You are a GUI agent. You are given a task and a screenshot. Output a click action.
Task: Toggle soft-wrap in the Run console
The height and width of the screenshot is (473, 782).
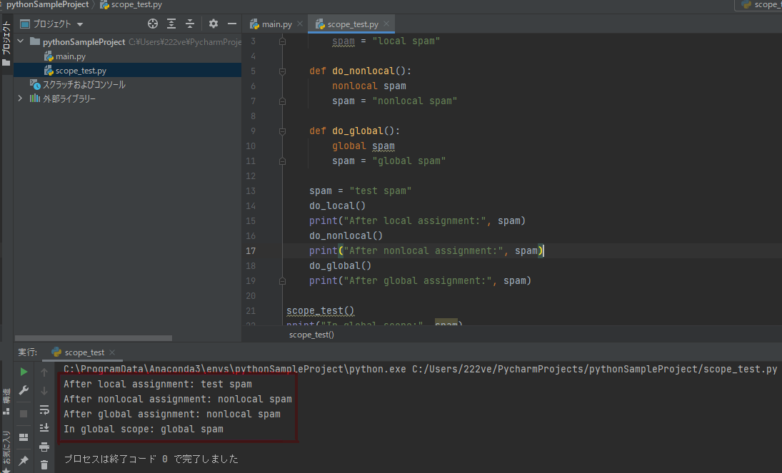click(x=44, y=409)
